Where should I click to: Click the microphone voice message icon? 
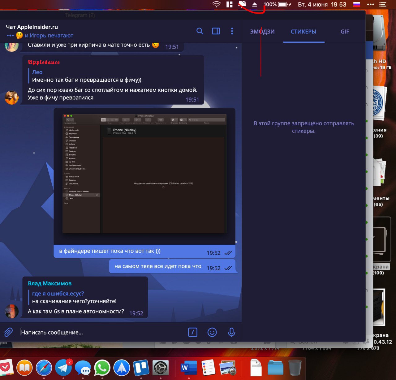(x=231, y=332)
